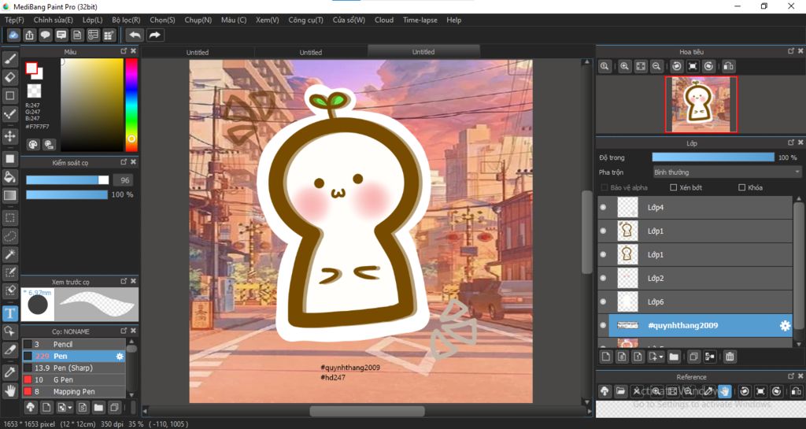Hide the #quynhthang2009 layer
This screenshot has width=806, height=429.
(603, 325)
